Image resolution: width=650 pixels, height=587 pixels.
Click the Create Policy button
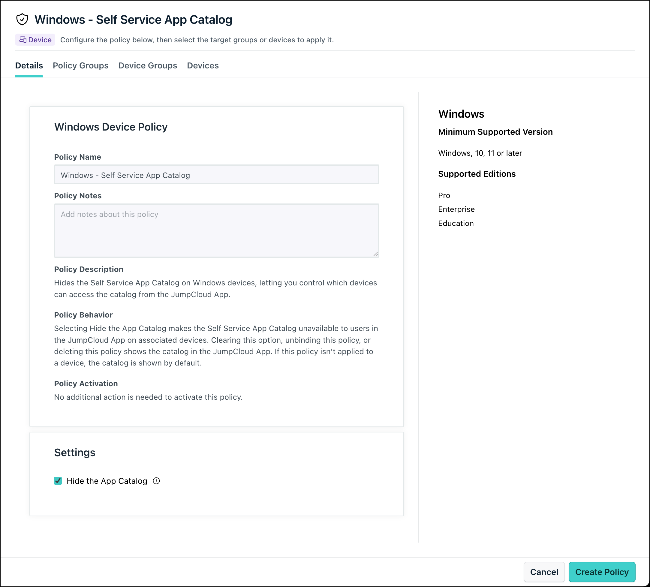coord(602,572)
